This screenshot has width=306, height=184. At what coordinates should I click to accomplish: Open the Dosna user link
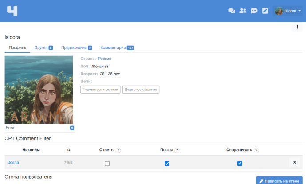coord(13,163)
